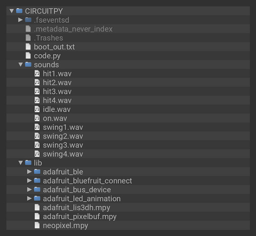Viewport: 256px width, 236px height.
Task: Select the swing4.wav file name
Action: coord(63,154)
